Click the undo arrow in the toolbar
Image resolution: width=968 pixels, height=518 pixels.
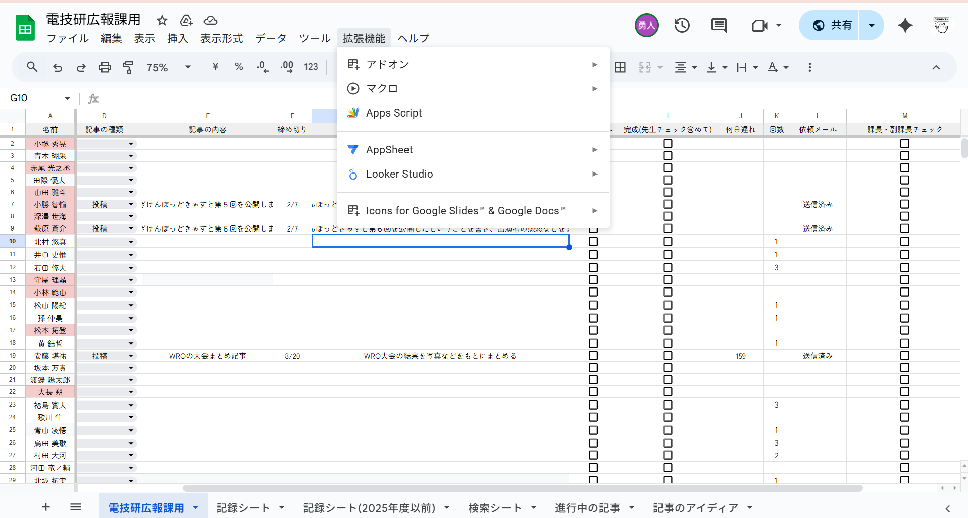tap(58, 67)
